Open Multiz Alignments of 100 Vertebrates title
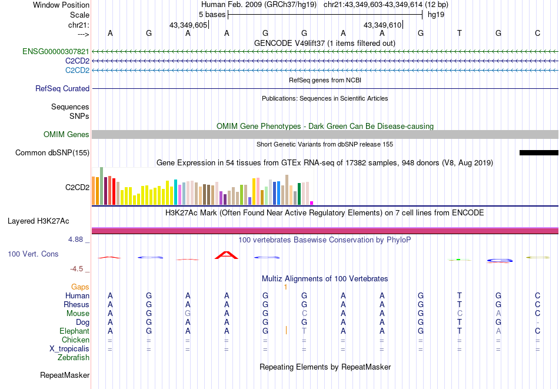Viewport: 559px width, 389px height. coord(325,279)
